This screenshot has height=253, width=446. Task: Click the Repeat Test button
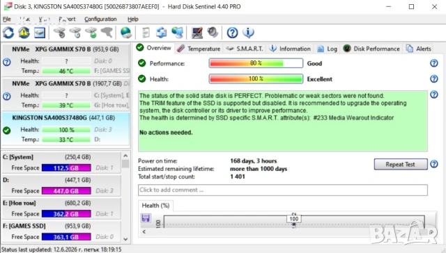[401, 164]
